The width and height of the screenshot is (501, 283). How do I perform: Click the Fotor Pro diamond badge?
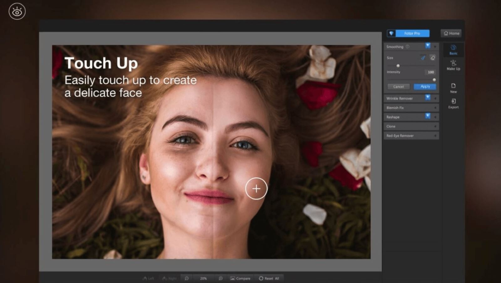[x=391, y=33]
